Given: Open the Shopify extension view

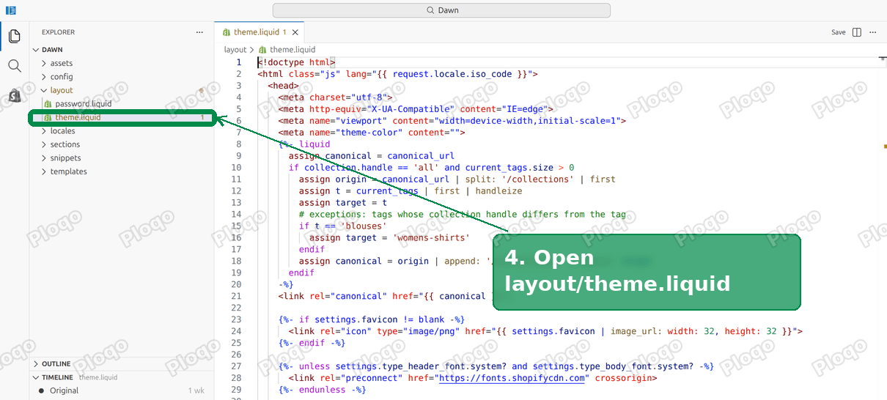Looking at the screenshot, I should pyautogui.click(x=14, y=95).
